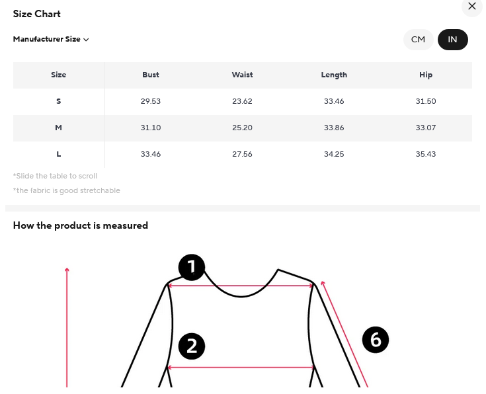Expand the Manufacturer Size dropdown
The height and width of the screenshot is (394, 486).
pyautogui.click(x=51, y=39)
